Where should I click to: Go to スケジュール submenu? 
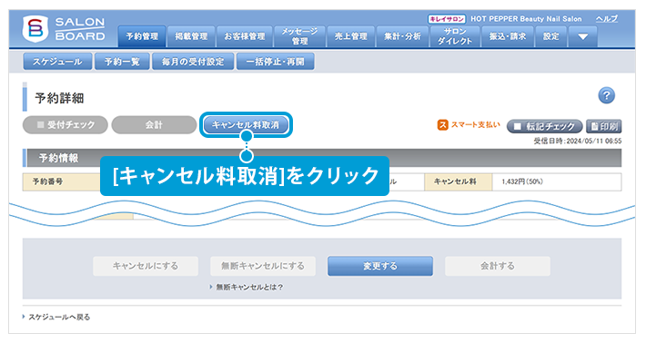click(57, 62)
